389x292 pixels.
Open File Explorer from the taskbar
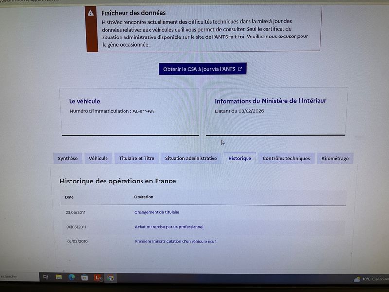(x=59, y=277)
